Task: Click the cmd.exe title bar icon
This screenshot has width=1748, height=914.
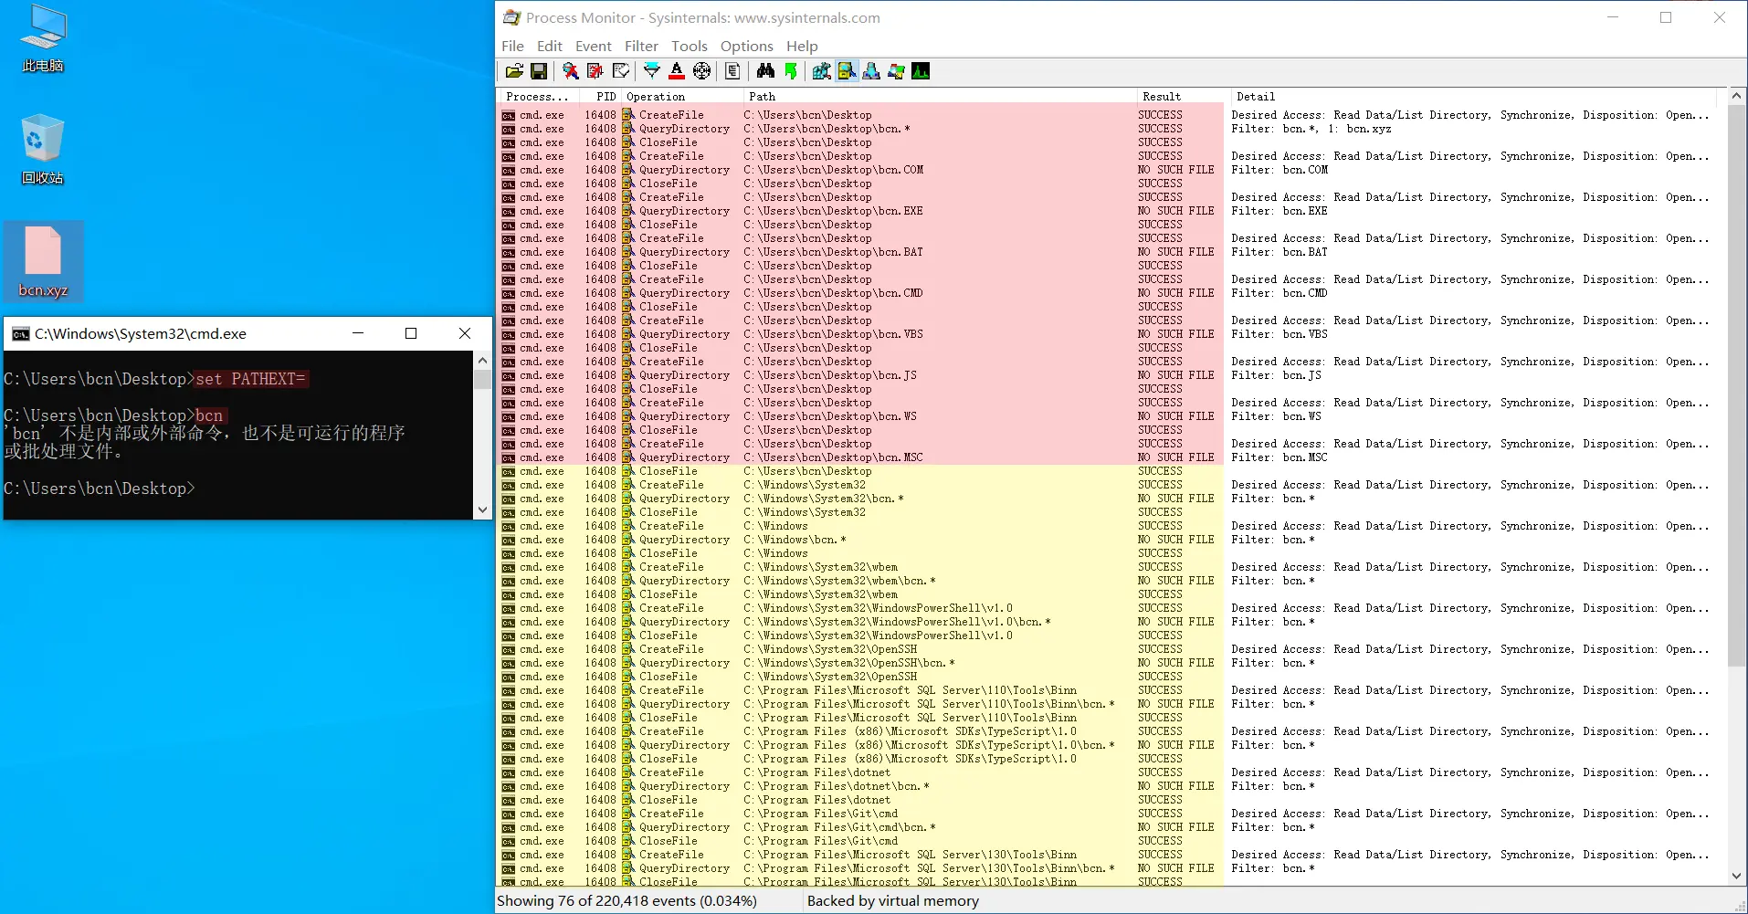Action: 20,333
